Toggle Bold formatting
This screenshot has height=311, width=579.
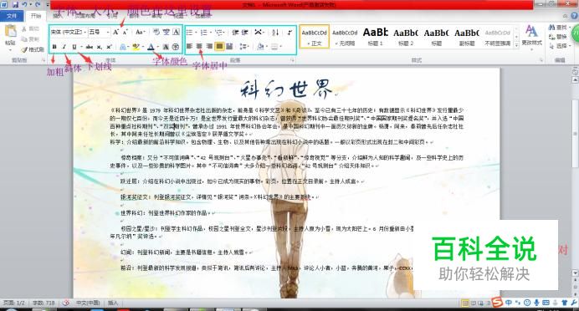(54, 47)
